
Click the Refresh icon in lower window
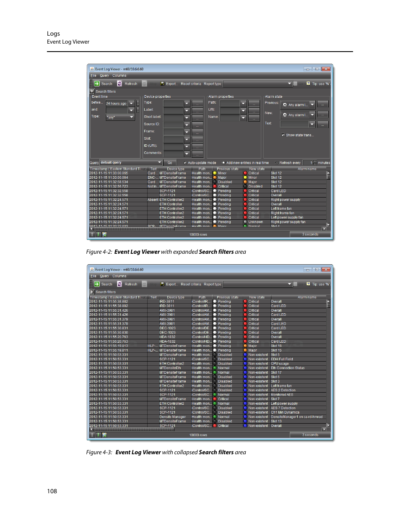click(119, 284)
